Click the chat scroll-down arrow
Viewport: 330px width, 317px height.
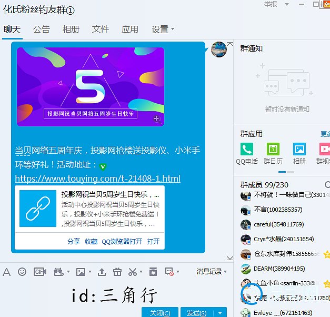pos(230,258)
